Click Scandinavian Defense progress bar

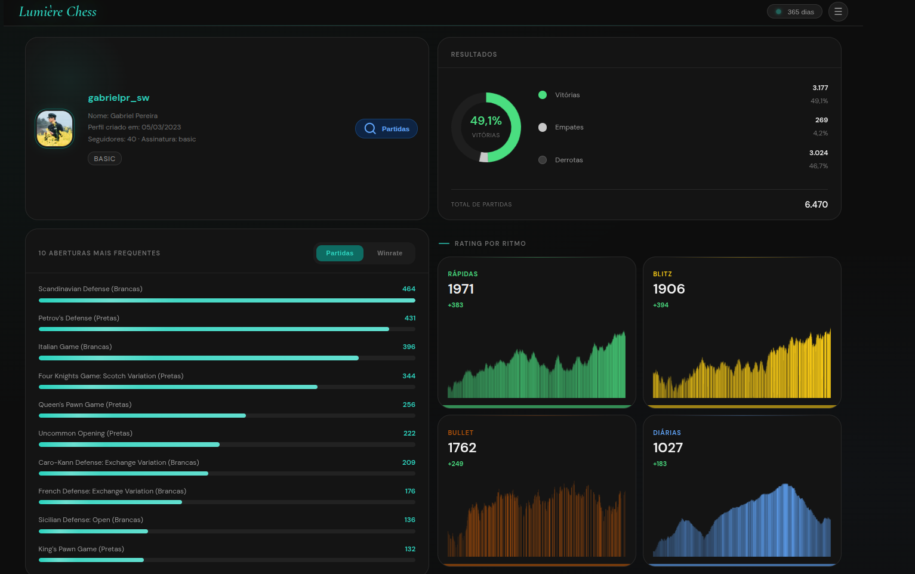tap(227, 300)
